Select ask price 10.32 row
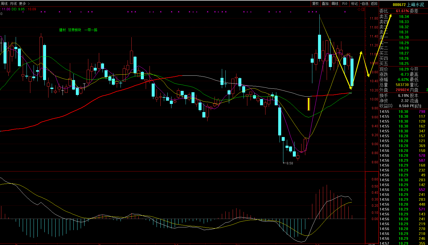The image size is (428, 245). (x=404, y=27)
